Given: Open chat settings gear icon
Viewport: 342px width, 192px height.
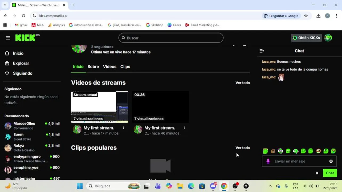Looking at the screenshot, I should click(317, 173).
